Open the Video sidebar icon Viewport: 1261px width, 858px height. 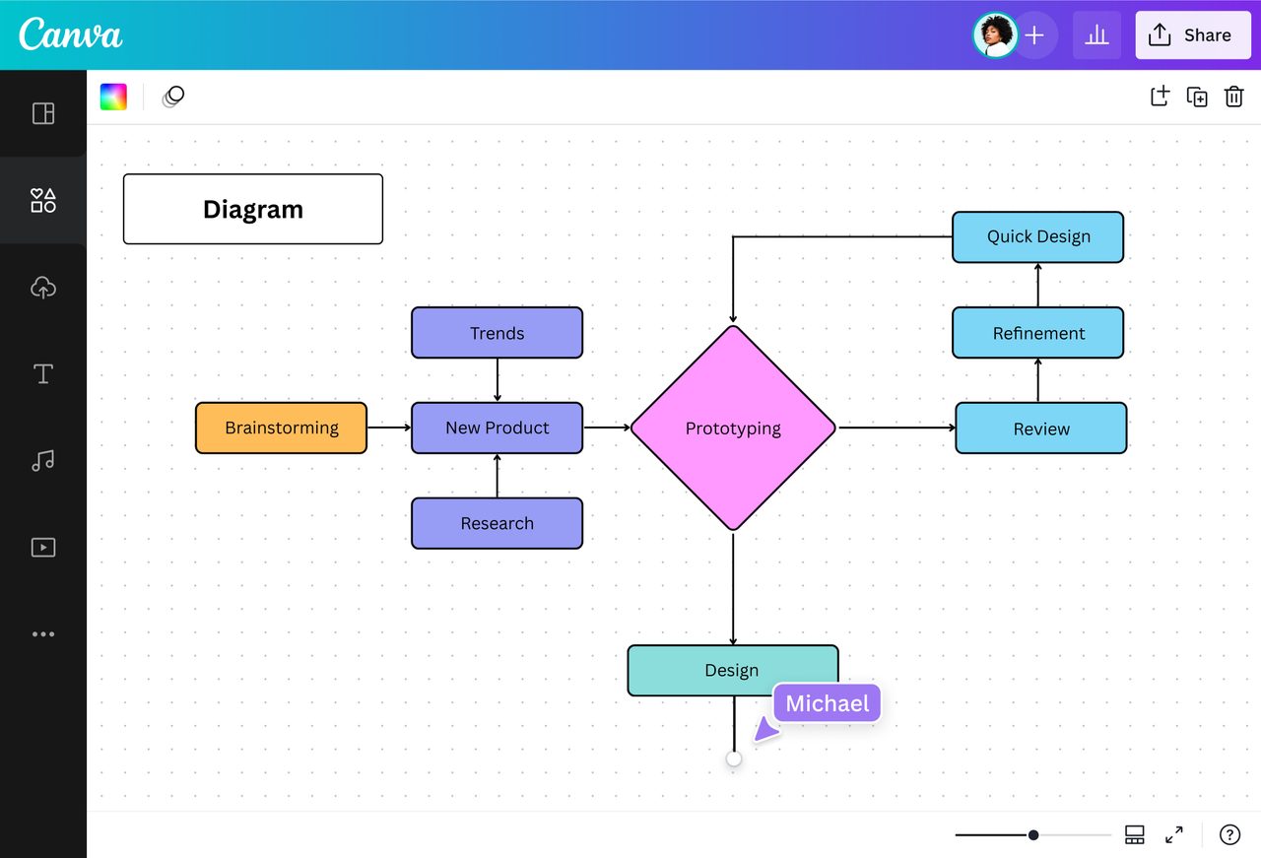pos(43,547)
